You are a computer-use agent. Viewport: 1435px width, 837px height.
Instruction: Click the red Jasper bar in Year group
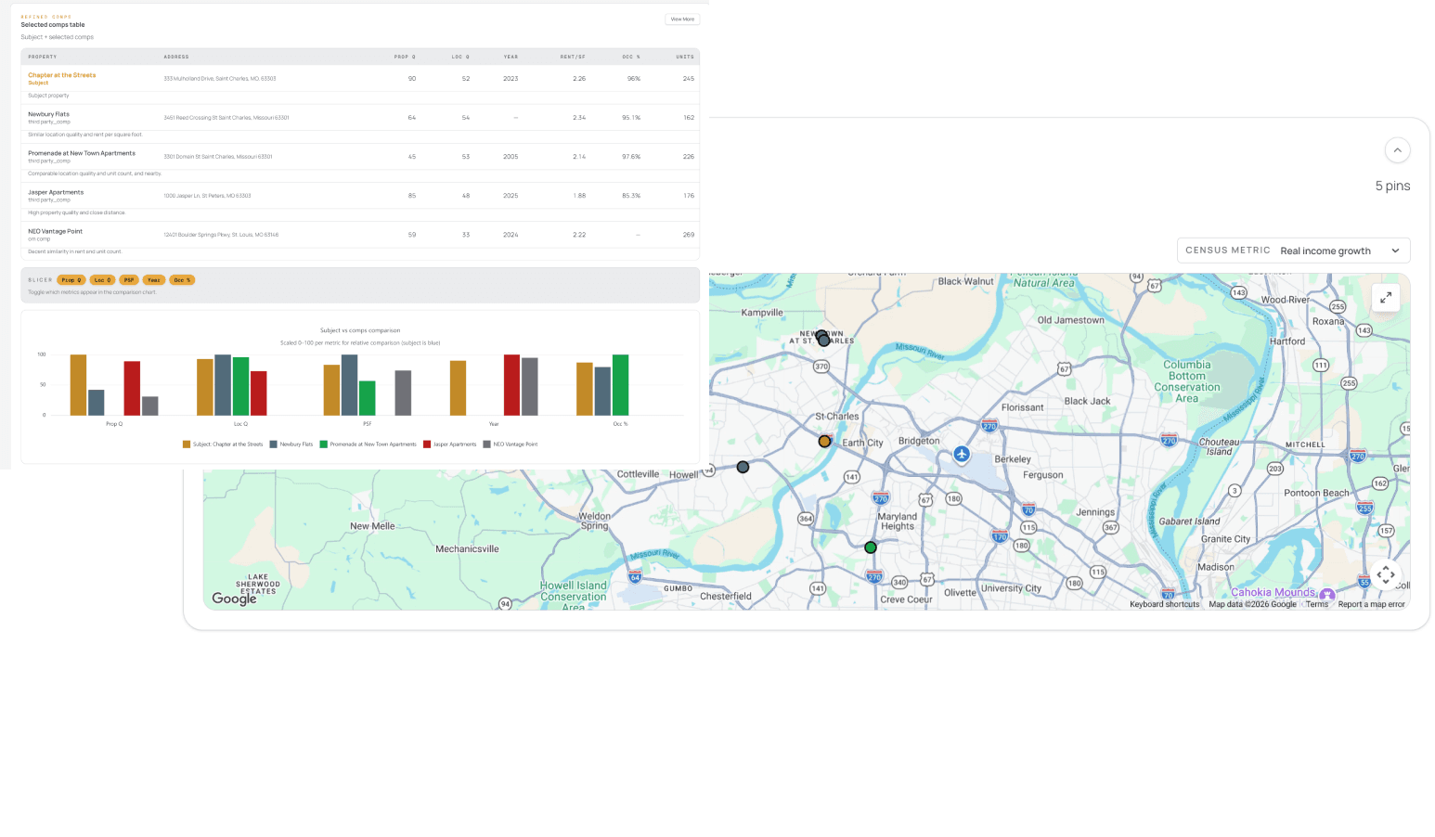[x=511, y=385]
